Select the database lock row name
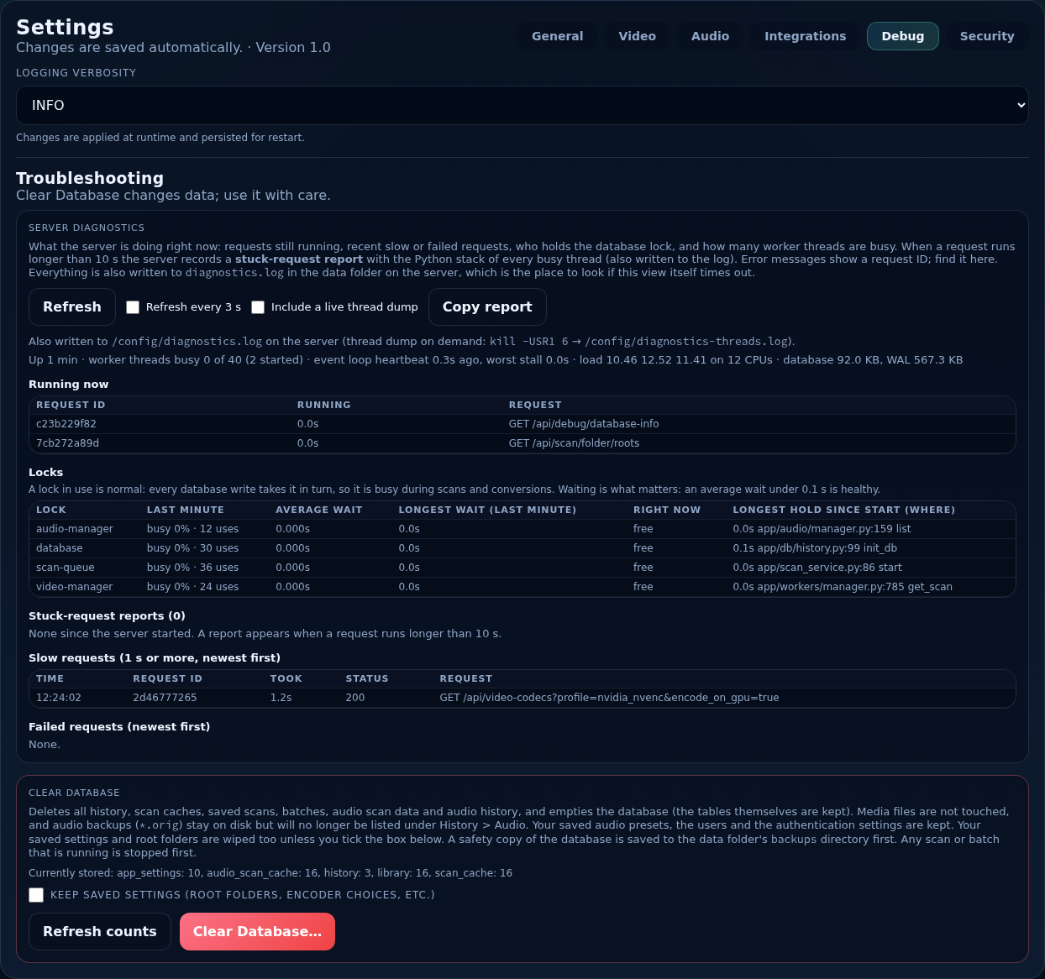The image size is (1045, 979). point(60,548)
